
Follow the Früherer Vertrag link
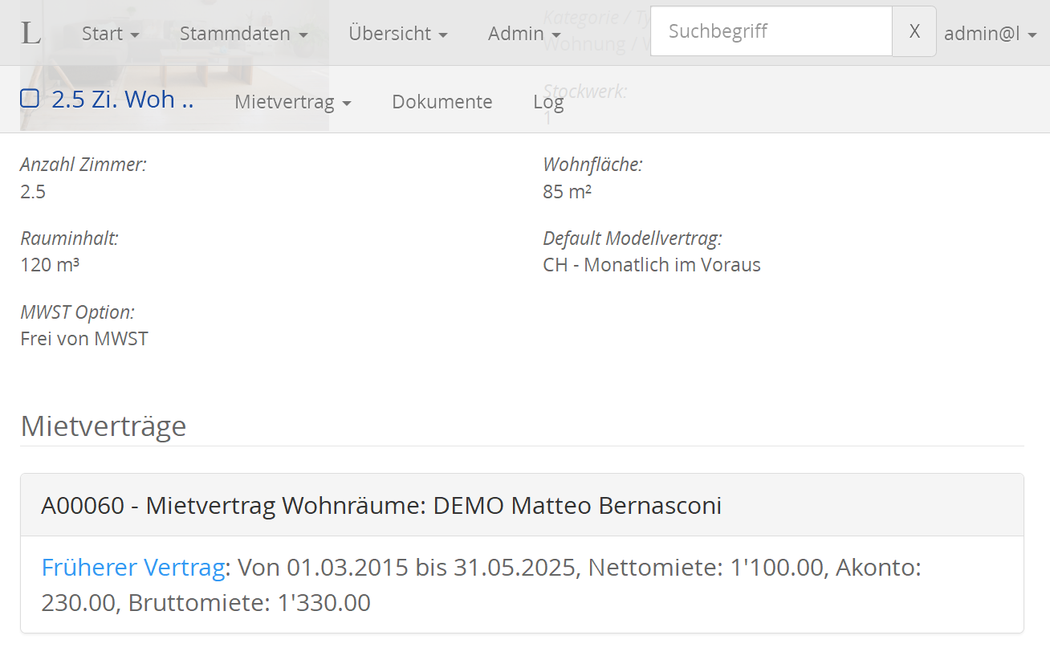[132, 568]
